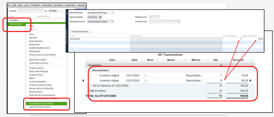Choose Edit Item from the context menu
This screenshot has width=274, height=117.
pyautogui.click(x=33, y=38)
